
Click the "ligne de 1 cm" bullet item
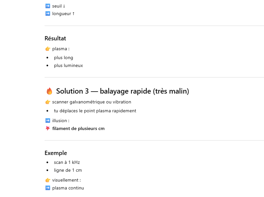[x=68, y=170]
